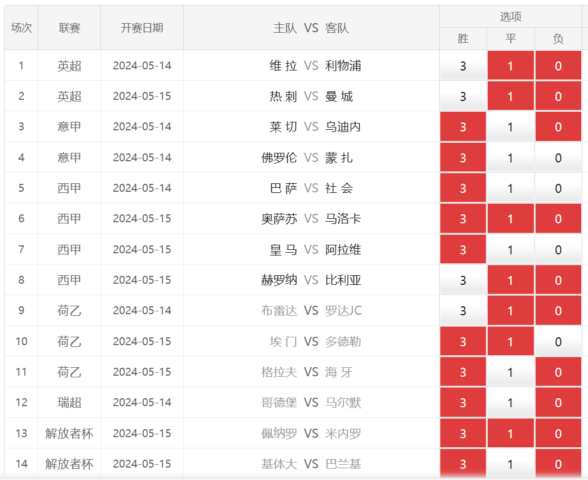Image resolution: width=588 pixels, height=480 pixels.
Task: Toggle win option 3 for 莱切 VS 乌迪内
Action: (x=463, y=127)
